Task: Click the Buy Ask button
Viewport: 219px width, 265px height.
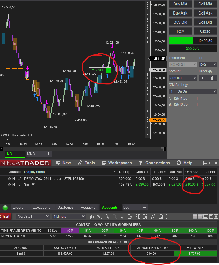Action: (x=180, y=13)
